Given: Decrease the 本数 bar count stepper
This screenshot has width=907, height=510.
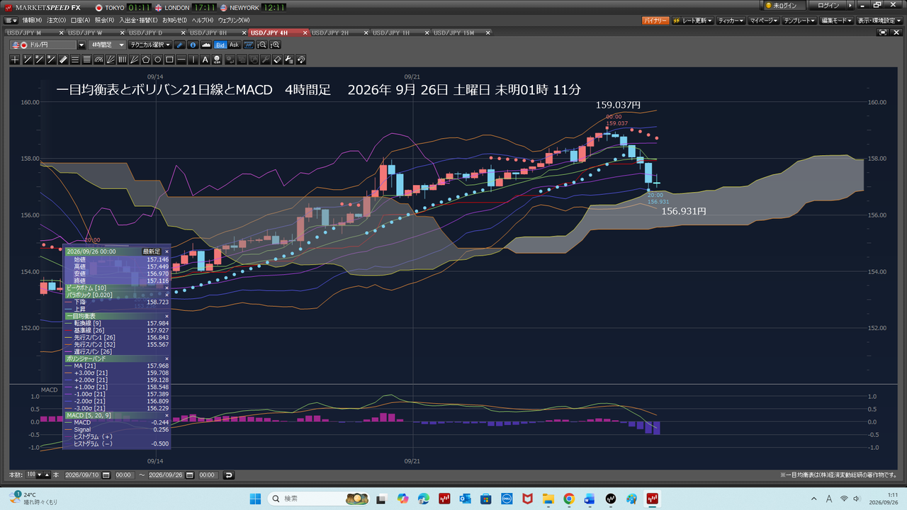Looking at the screenshot, I should pos(40,475).
